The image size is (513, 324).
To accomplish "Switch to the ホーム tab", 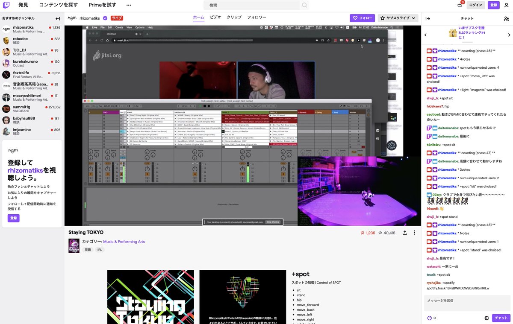I will tap(198, 18).
